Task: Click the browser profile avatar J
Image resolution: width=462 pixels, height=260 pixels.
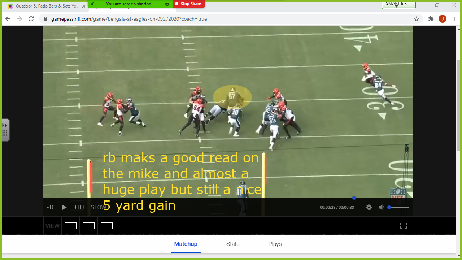Action: pyautogui.click(x=443, y=18)
